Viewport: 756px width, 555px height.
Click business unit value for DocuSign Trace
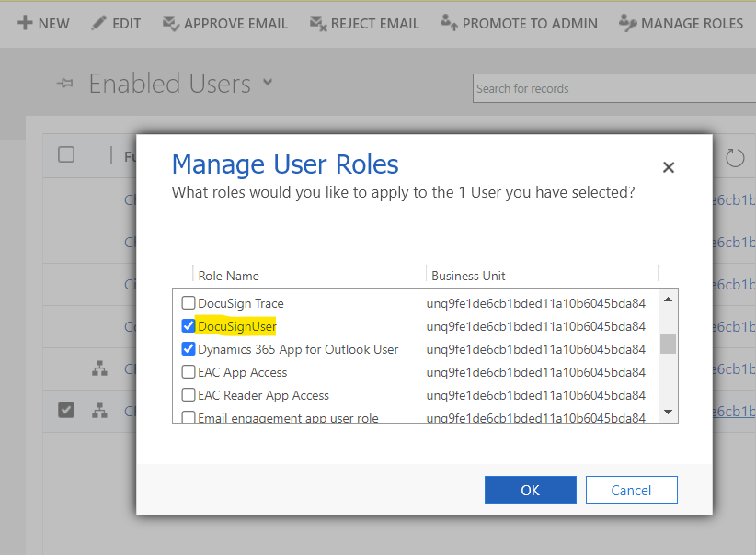pos(535,303)
